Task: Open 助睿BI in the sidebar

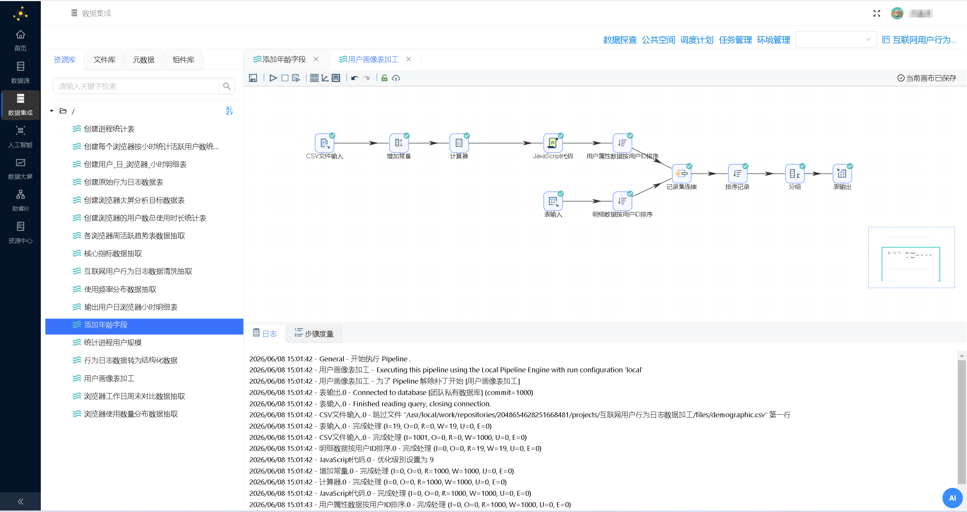Action: 20,200
